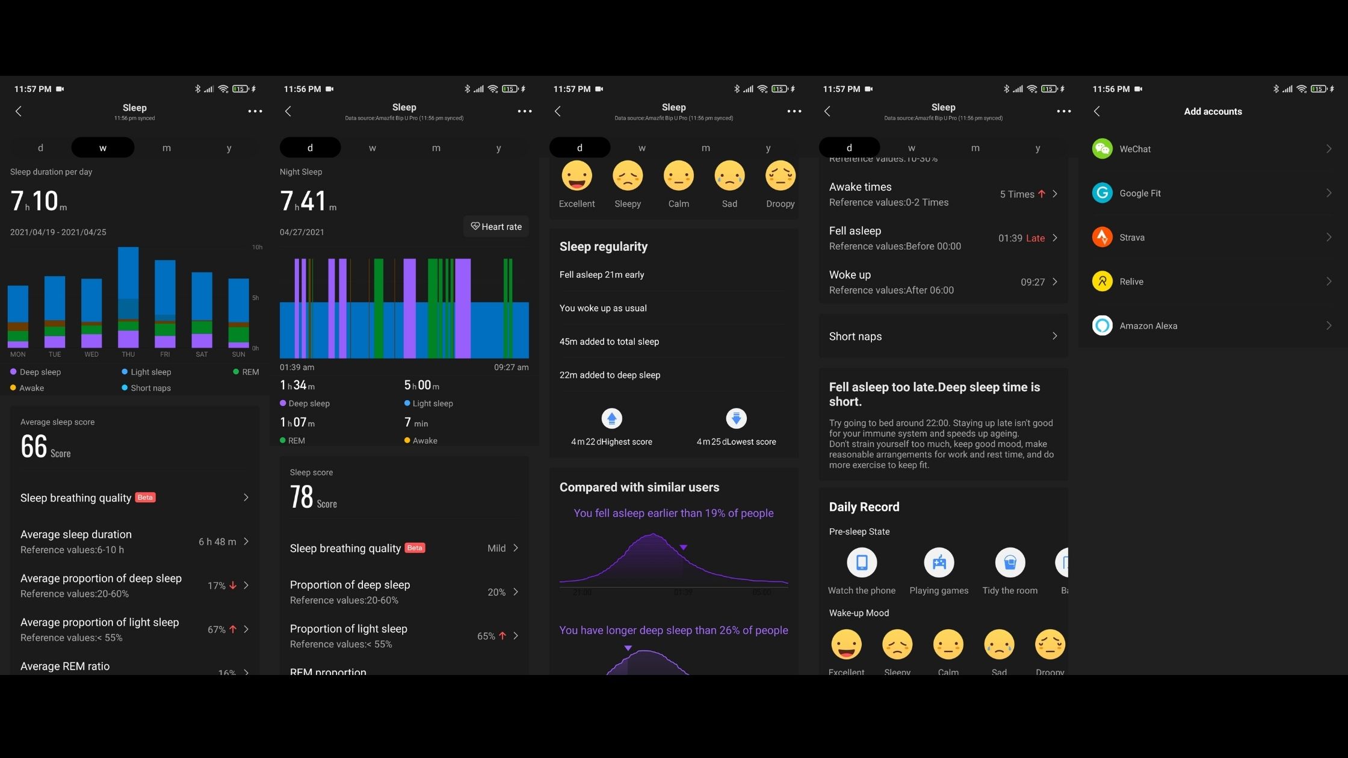Tap the Heart rate button on sleep chart
The height and width of the screenshot is (758, 1348).
tap(495, 226)
